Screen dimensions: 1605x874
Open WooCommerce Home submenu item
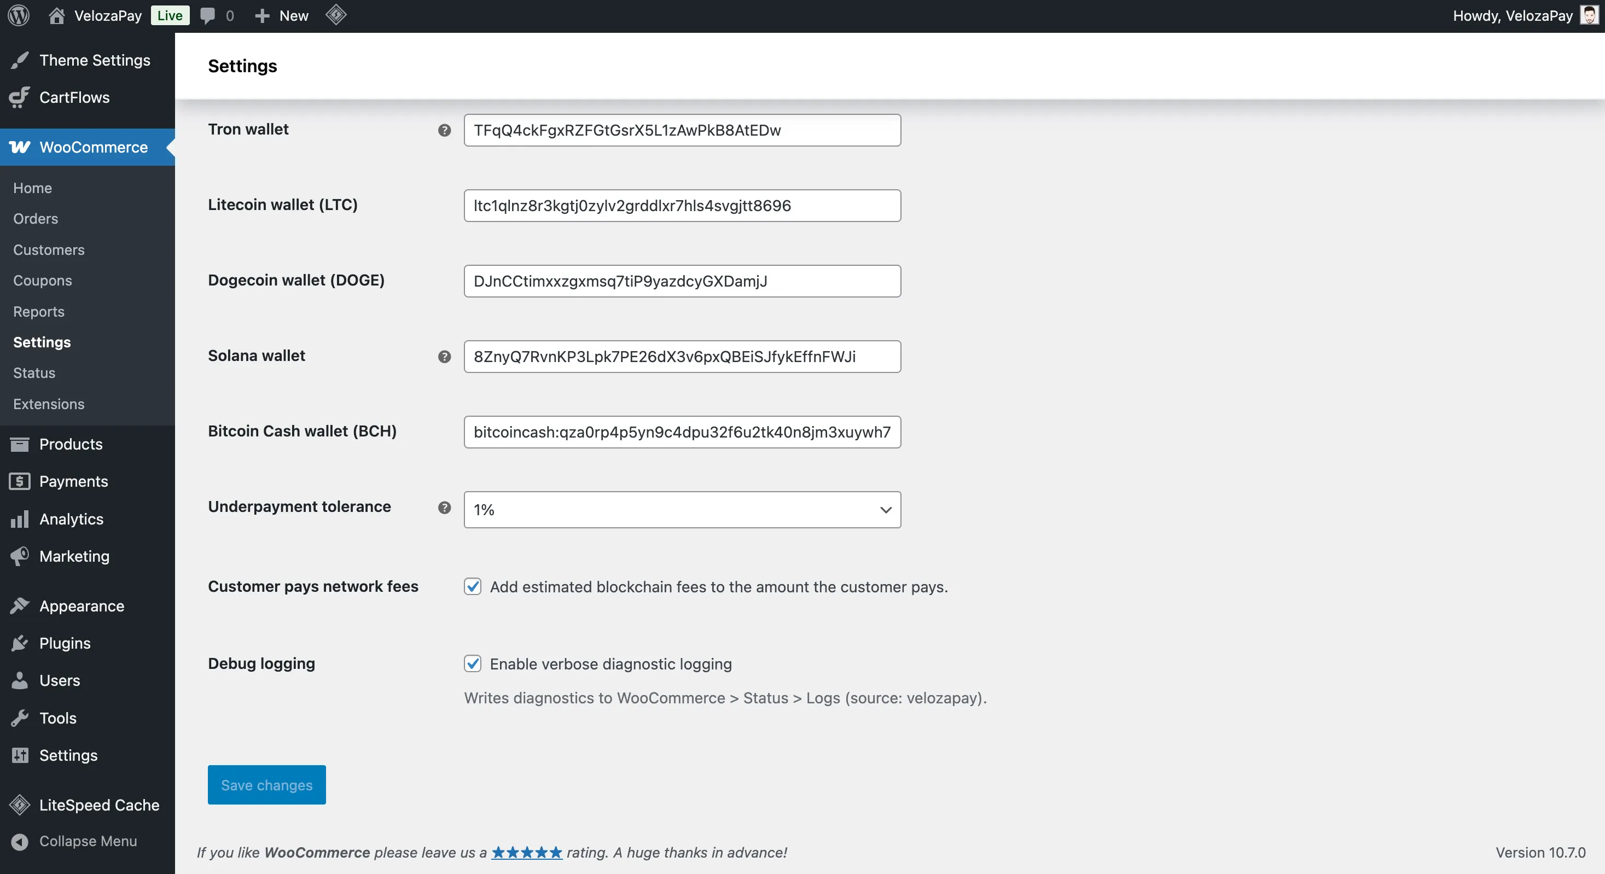pos(32,188)
